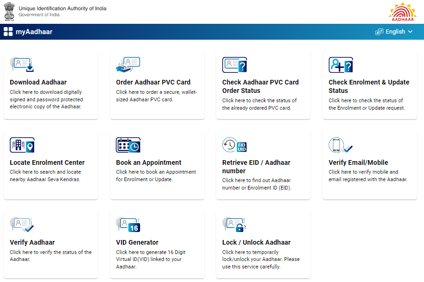Viewport: 424px width, 282px height.
Task: Click the 'Government of India' subtitle
Action: (39, 14)
